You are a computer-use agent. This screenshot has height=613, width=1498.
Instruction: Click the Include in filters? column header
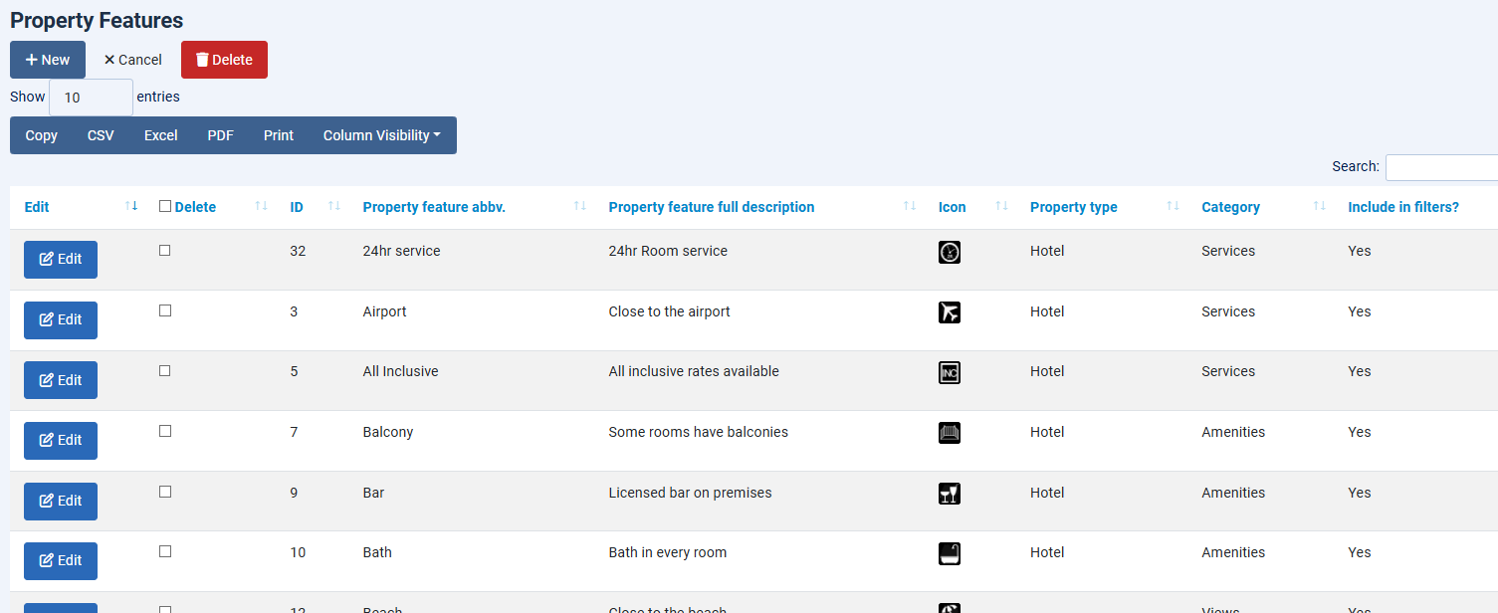1403,207
